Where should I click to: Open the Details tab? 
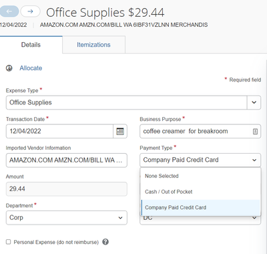point(31,45)
